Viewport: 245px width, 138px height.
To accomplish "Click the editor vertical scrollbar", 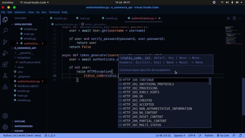I will pos(243,97).
